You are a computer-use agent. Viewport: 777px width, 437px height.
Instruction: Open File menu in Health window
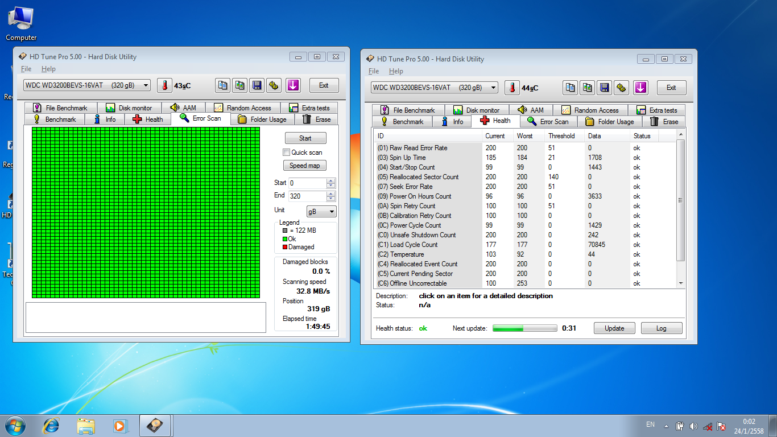pyautogui.click(x=374, y=71)
